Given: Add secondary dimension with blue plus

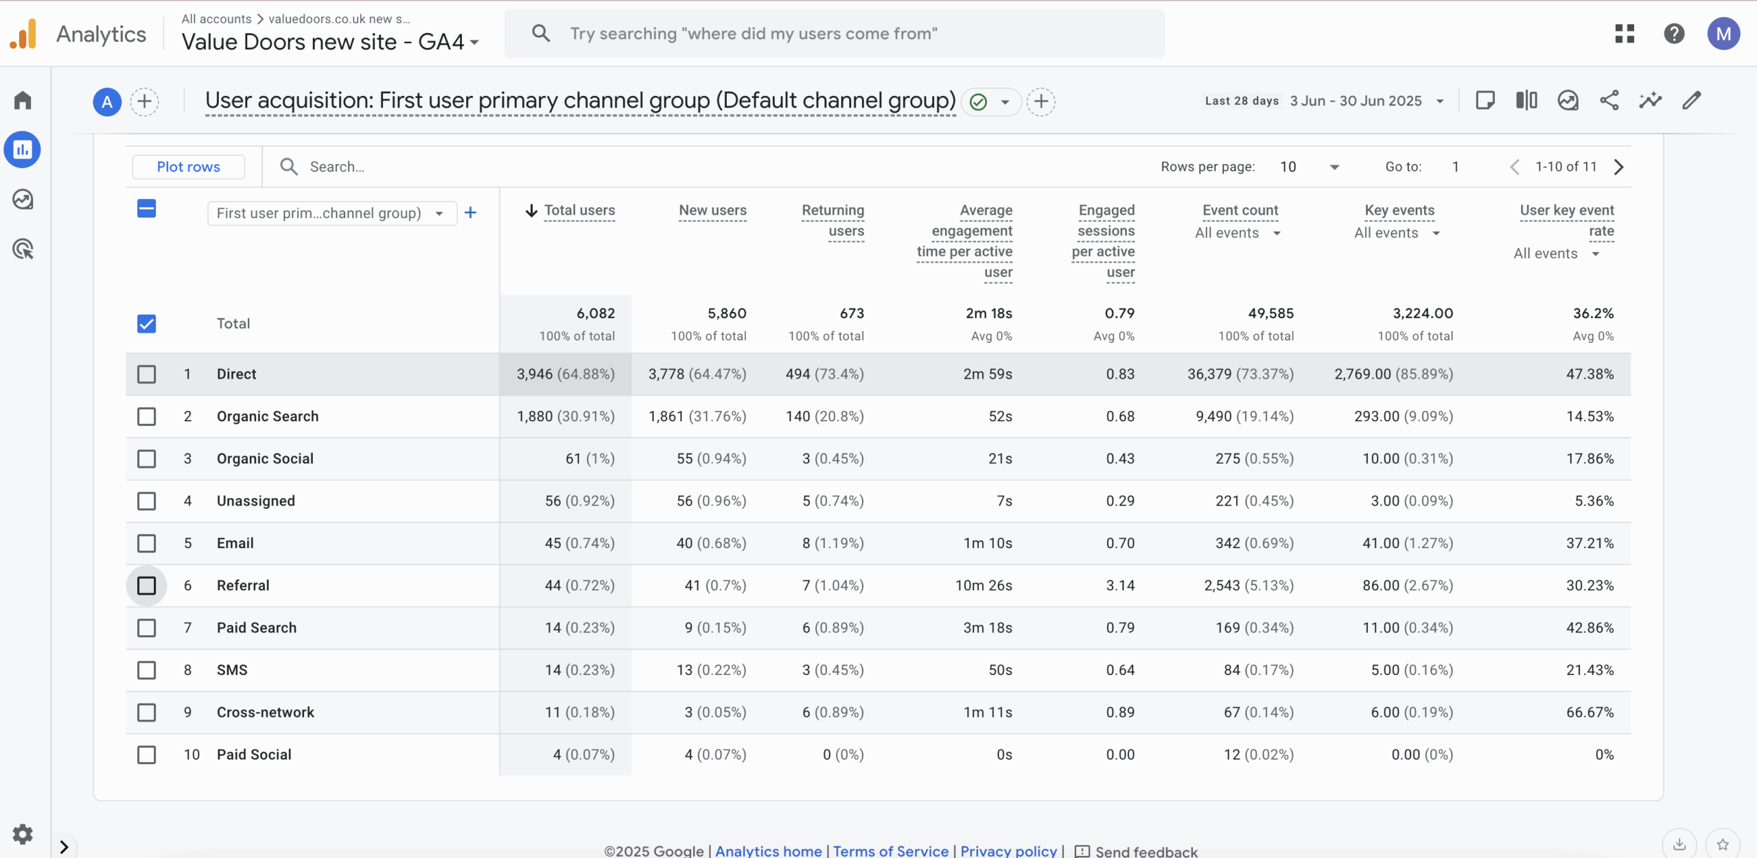Looking at the screenshot, I should pyautogui.click(x=470, y=213).
